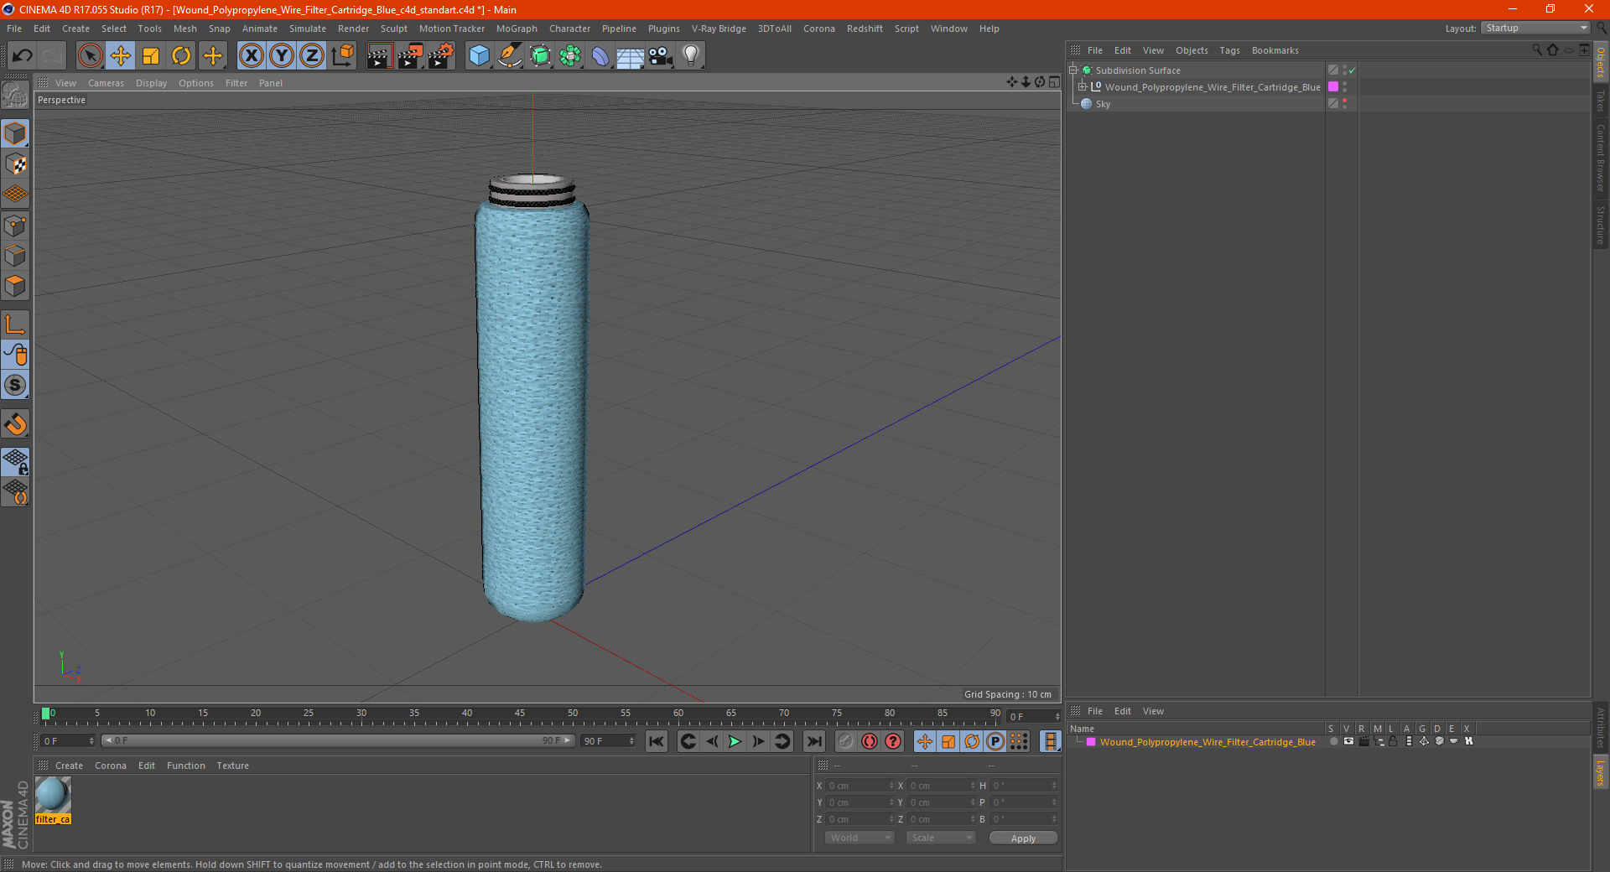1610x872 pixels.
Task: Toggle layer visibility eye for cartridge layer
Action: click(1348, 741)
